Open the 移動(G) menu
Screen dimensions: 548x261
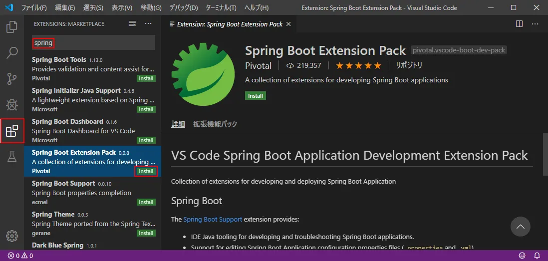[151, 7]
